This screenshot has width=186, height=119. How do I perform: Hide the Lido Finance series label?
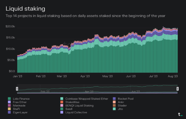point(21,99)
